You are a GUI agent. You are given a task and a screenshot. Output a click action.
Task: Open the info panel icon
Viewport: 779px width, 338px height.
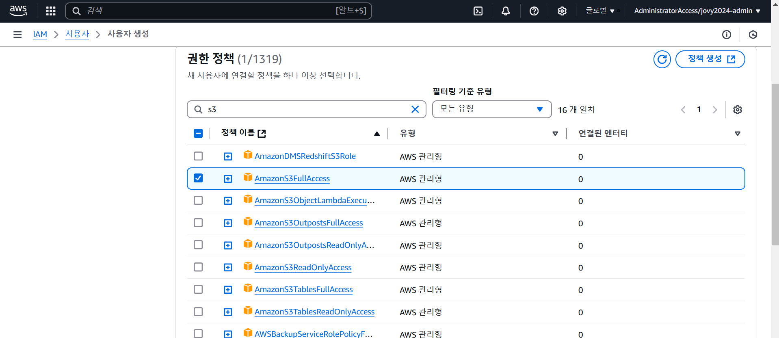coord(727,35)
